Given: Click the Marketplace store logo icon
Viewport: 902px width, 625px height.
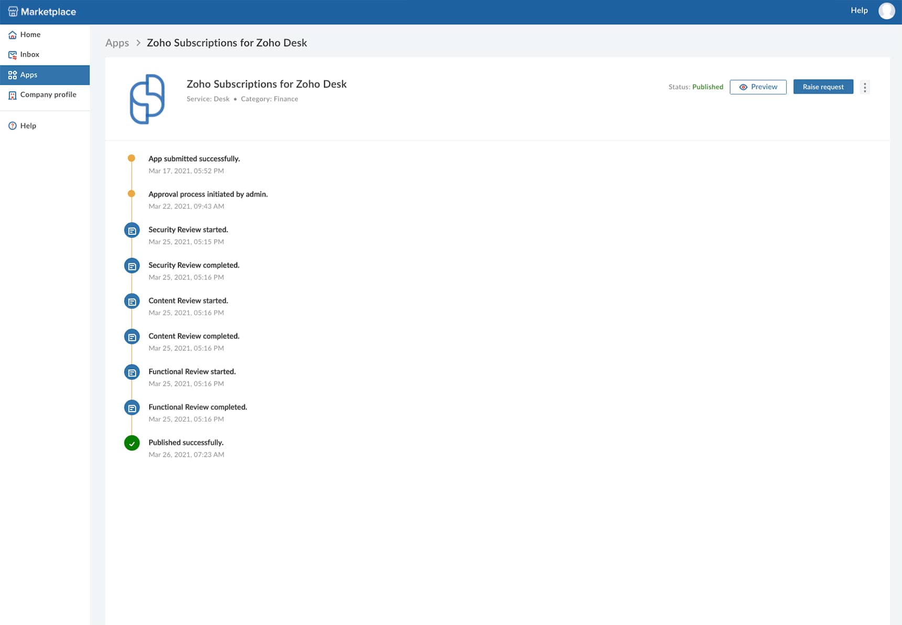Looking at the screenshot, I should coord(13,12).
